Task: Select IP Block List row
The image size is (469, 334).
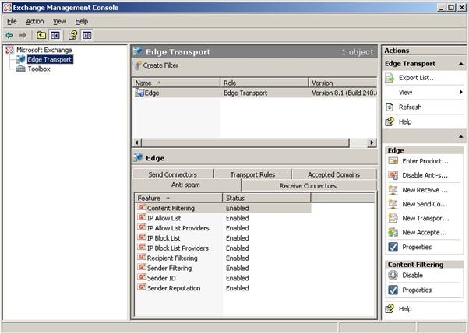Action: pos(223,238)
